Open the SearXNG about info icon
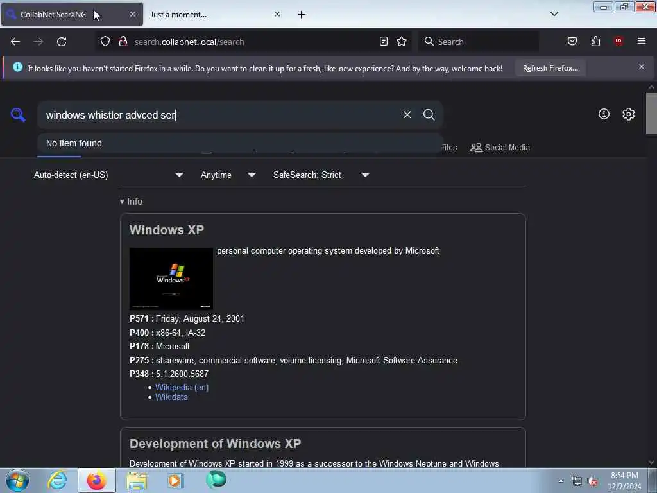Viewport: 657px width, 493px height. point(604,114)
